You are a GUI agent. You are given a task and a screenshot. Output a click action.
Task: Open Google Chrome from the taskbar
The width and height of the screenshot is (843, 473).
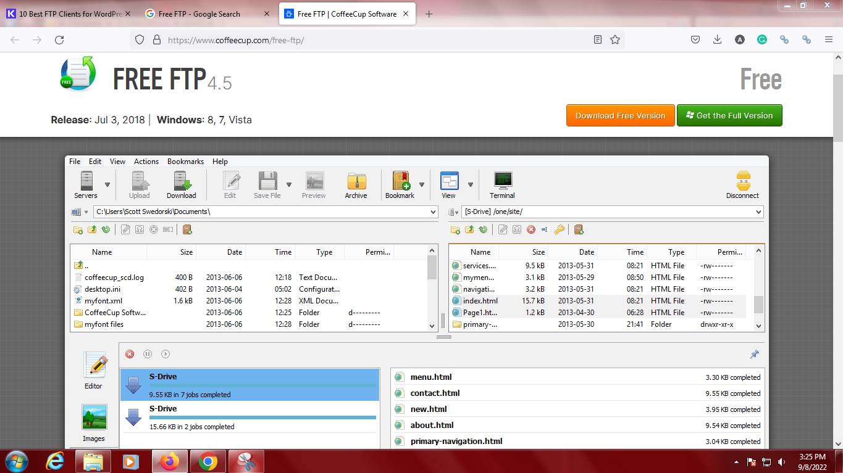[x=208, y=461]
